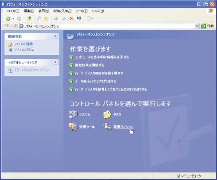
Task: Open the address bar dropdown arrow
Action: [197, 26]
